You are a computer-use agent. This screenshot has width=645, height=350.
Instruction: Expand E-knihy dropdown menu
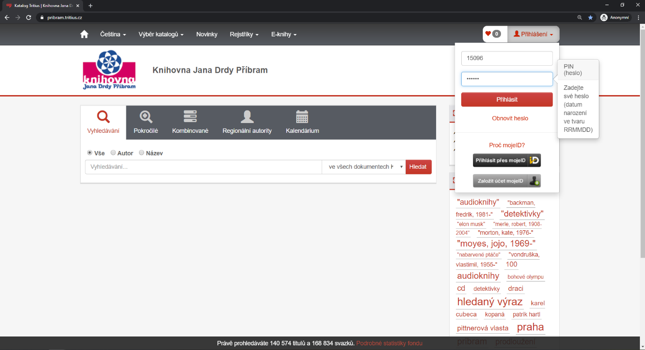coord(284,34)
